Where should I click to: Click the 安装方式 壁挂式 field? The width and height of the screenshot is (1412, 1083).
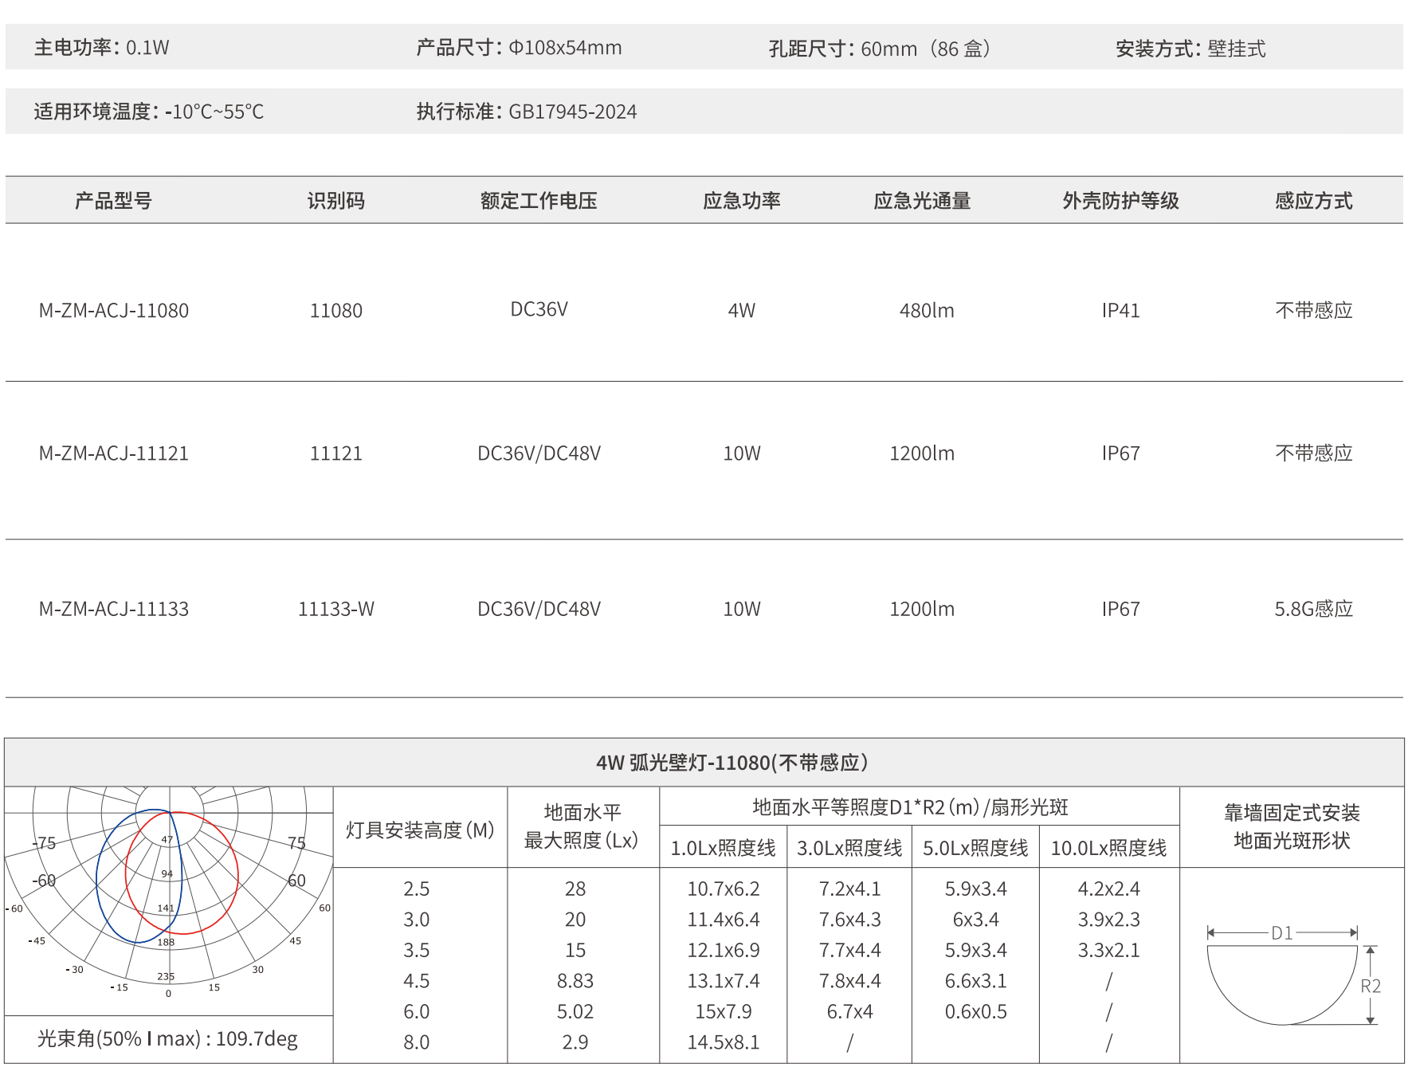(1191, 49)
